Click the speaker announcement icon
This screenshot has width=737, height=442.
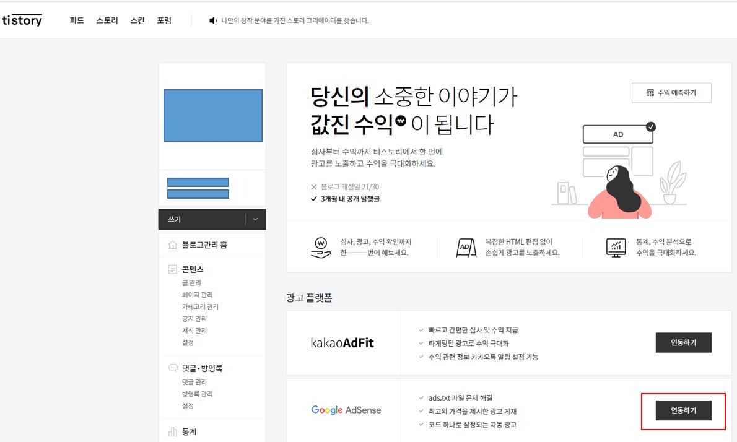213,20
